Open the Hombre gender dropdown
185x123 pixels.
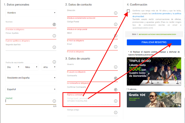pos(31,13)
